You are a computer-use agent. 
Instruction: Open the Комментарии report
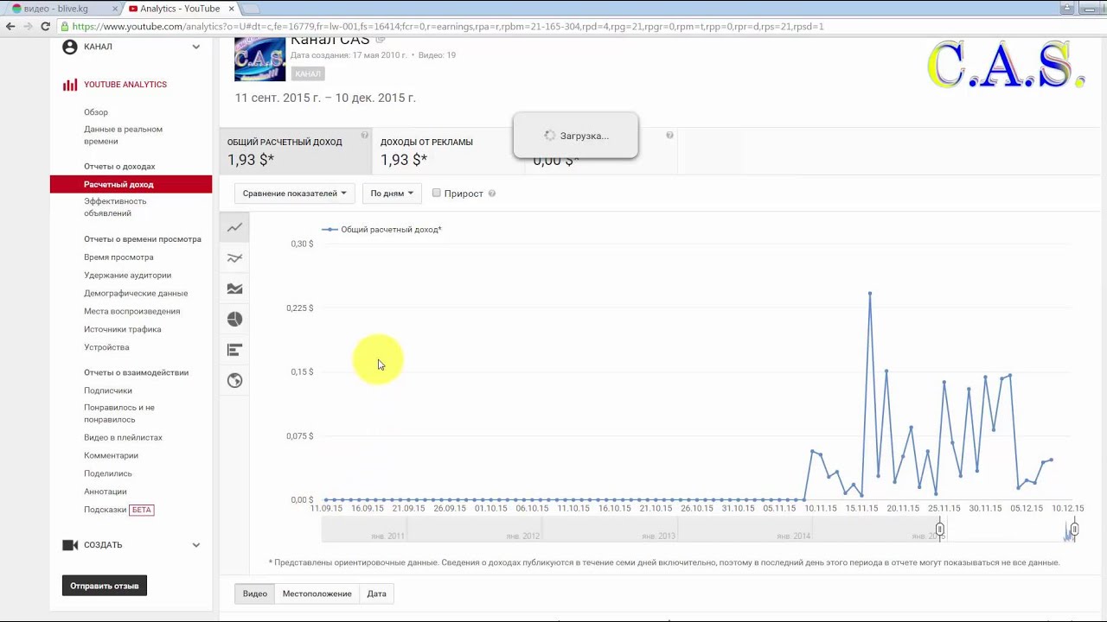(x=111, y=456)
